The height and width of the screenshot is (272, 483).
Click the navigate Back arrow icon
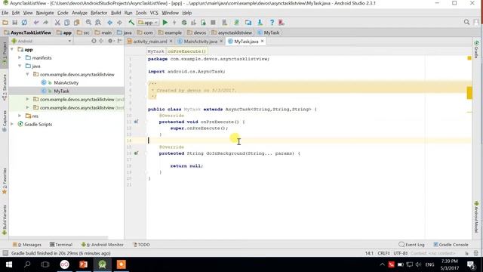click(x=109, y=23)
